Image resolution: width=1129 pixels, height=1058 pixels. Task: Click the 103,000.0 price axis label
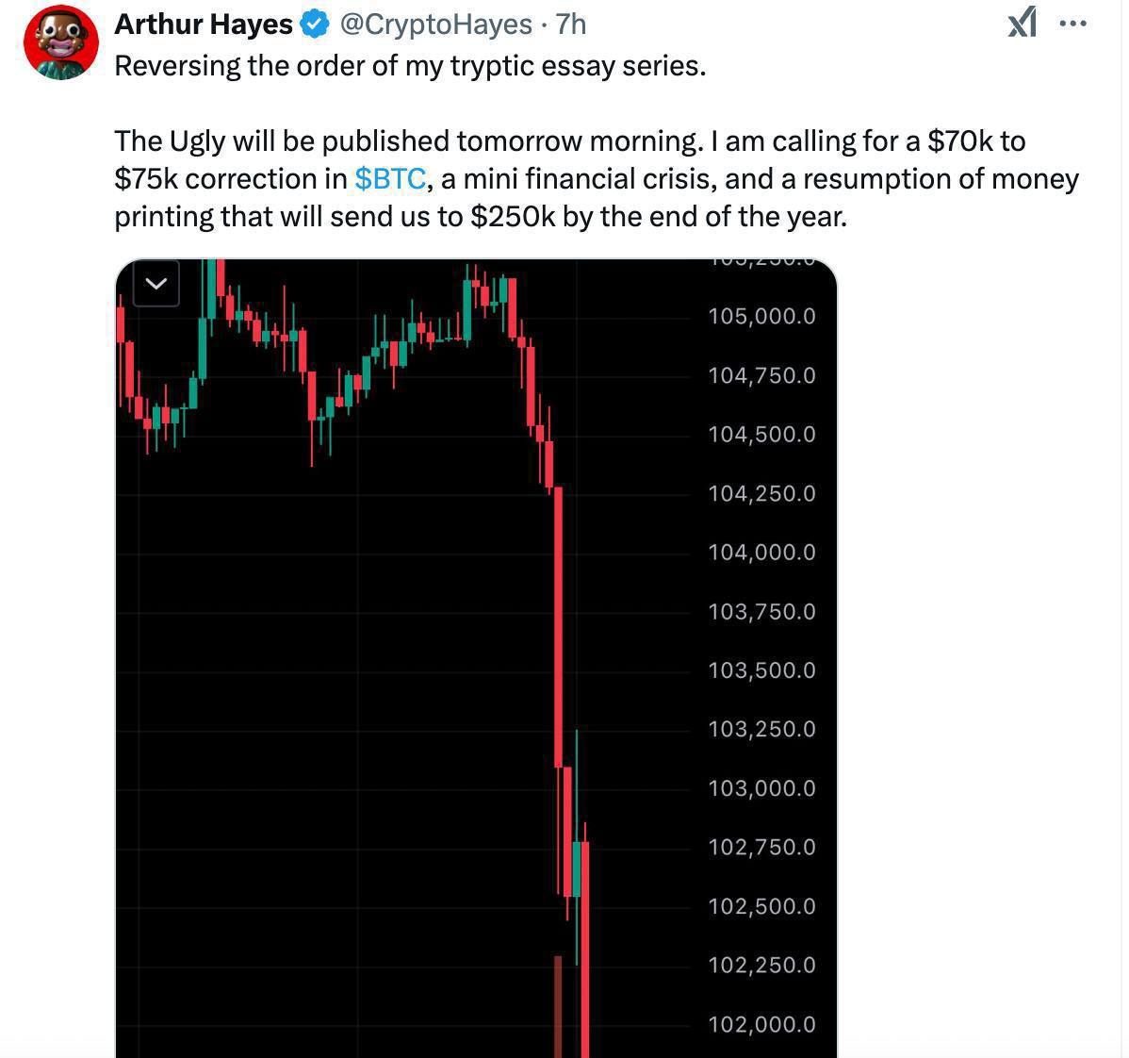[x=761, y=788]
